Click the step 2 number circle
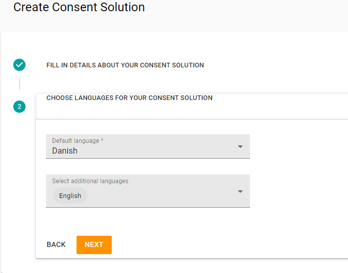 [19, 107]
